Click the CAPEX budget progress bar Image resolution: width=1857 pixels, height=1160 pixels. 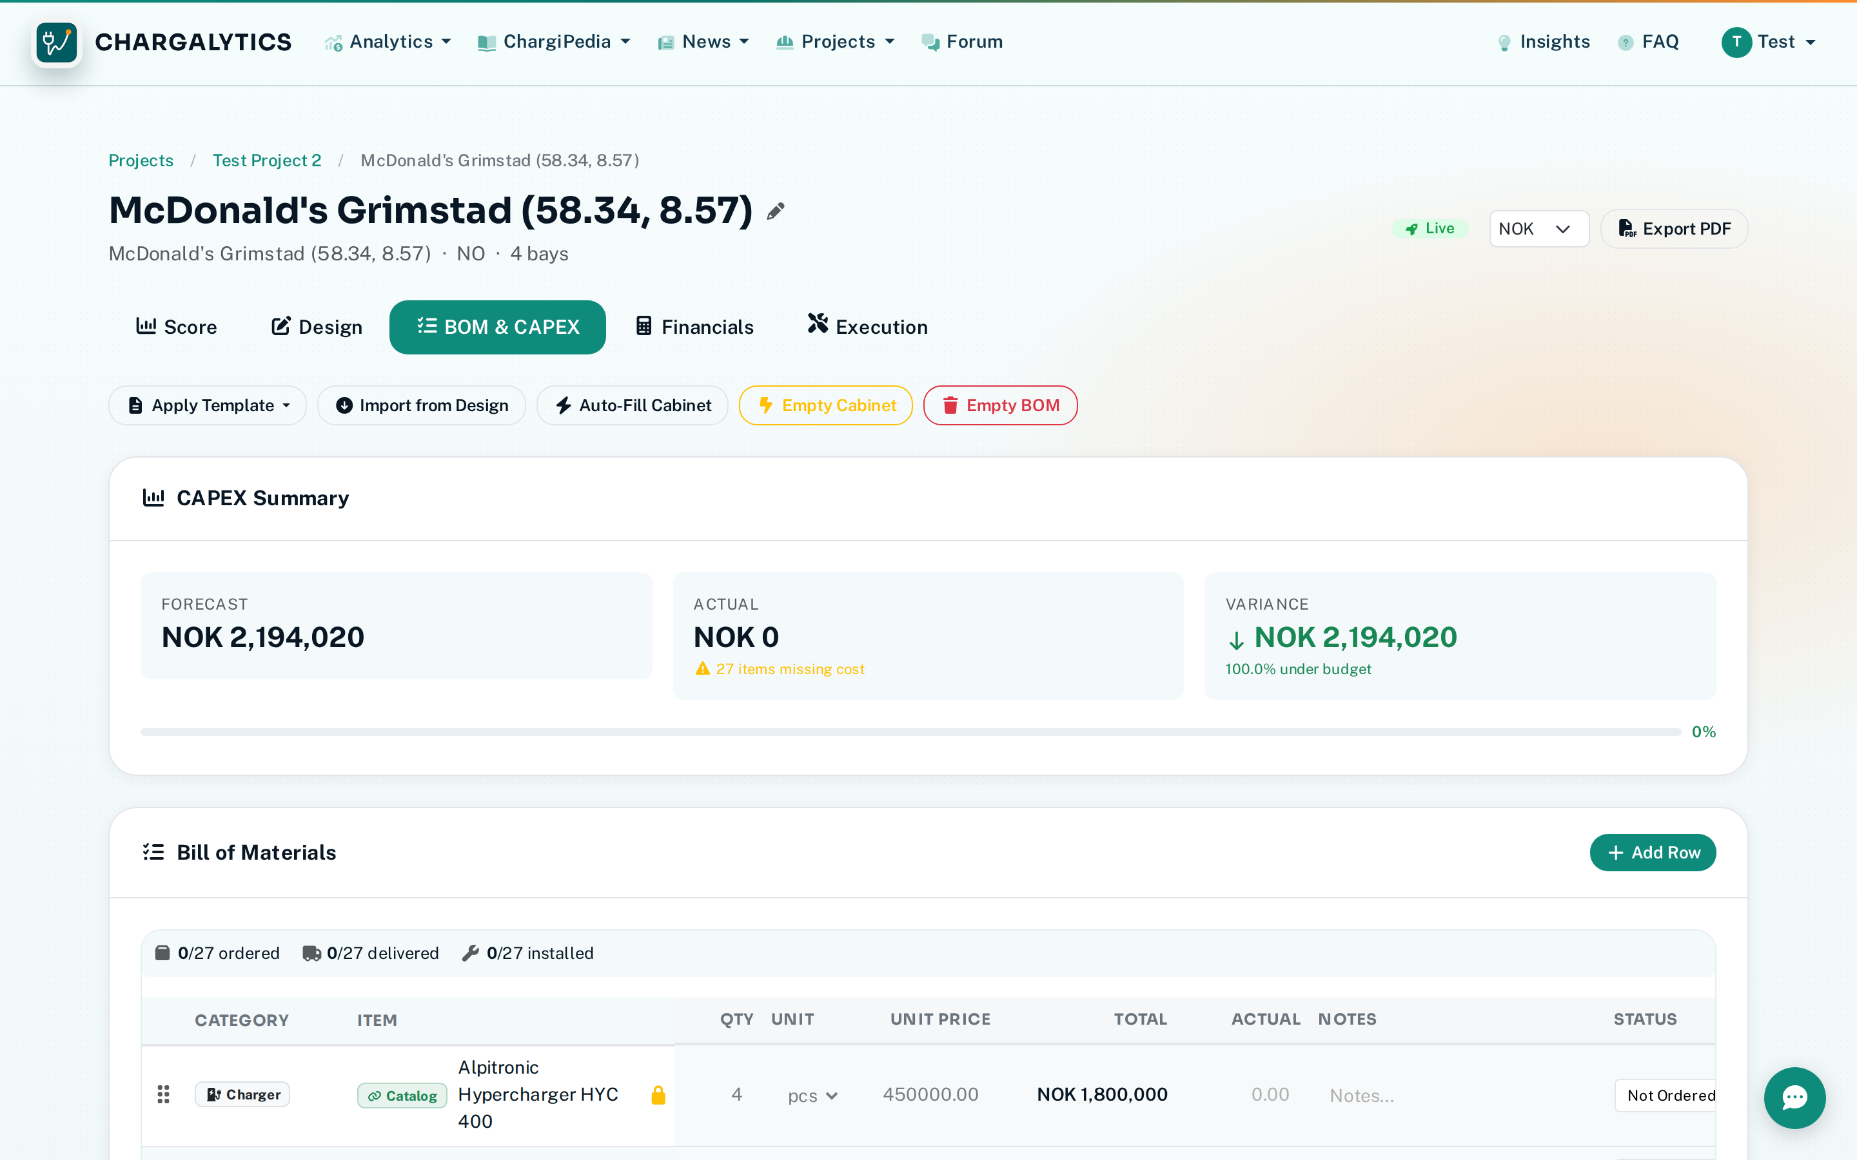pos(911,732)
